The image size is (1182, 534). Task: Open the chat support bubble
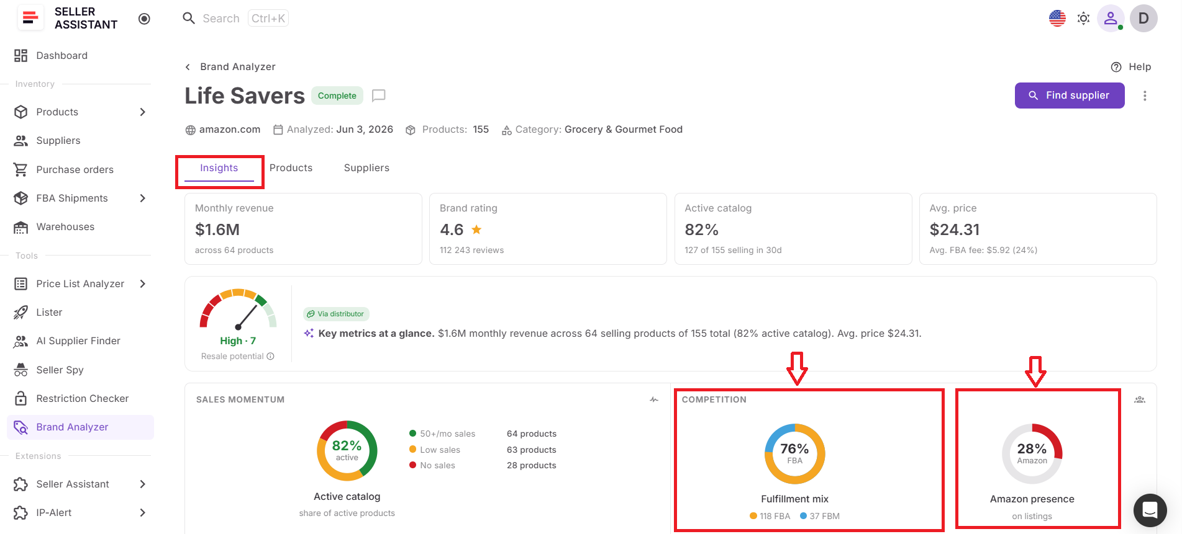(x=1150, y=510)
